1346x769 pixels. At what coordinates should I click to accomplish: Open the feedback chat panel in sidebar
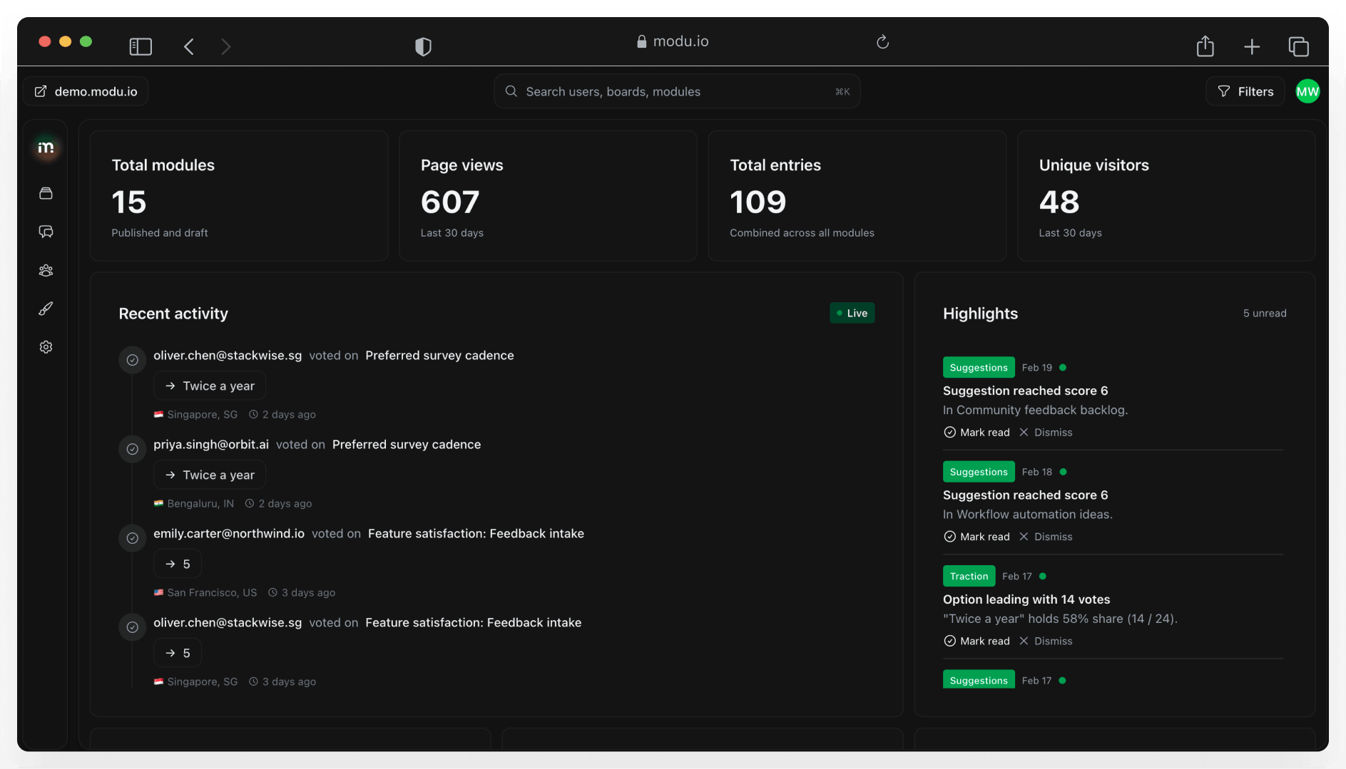pyautogui.click(x=46, y=232)
